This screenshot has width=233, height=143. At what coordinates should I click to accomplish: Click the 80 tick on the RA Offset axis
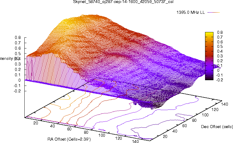coord(86,132)
